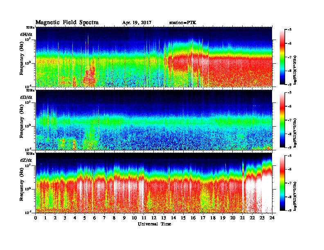
Task: Click hour "1" on the time axis
Action: pyautogui.click(x=45, y=218)
